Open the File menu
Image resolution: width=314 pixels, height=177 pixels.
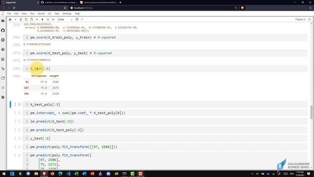9,14
